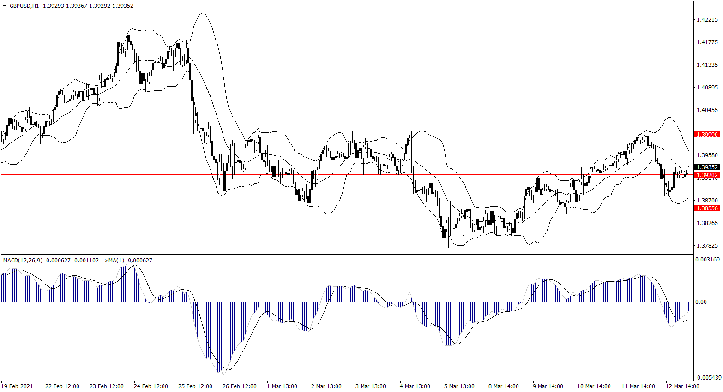Click the triangle arrow beside GBPUSD,H1

click(5, 6)
